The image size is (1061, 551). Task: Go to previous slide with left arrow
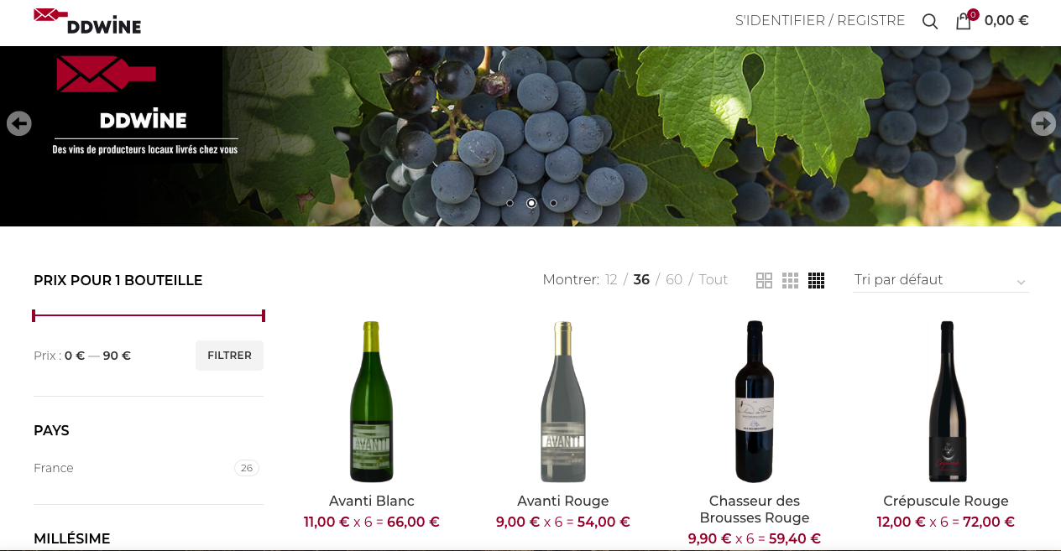18,123
